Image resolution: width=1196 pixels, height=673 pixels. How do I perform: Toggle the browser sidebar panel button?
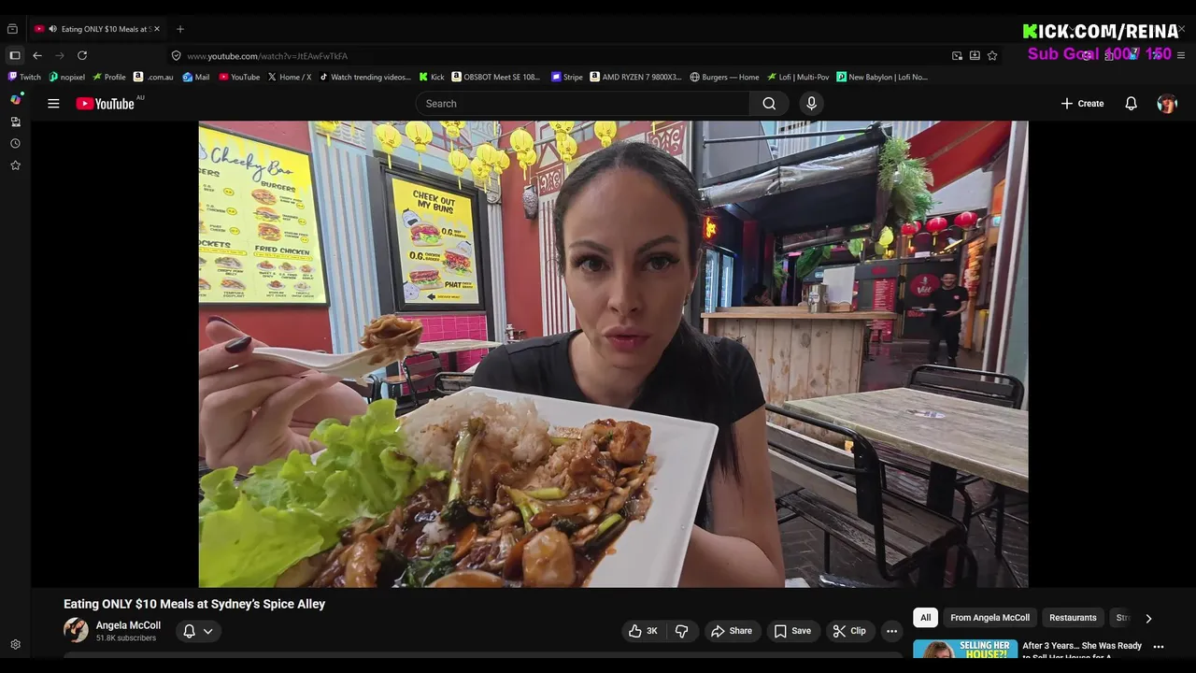click(14, 55)
